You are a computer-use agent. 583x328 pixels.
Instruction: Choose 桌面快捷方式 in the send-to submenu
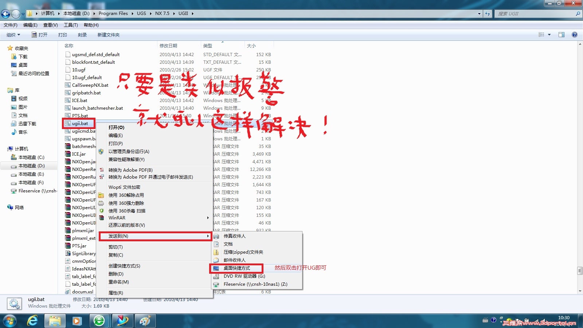(x=237, y=268)
